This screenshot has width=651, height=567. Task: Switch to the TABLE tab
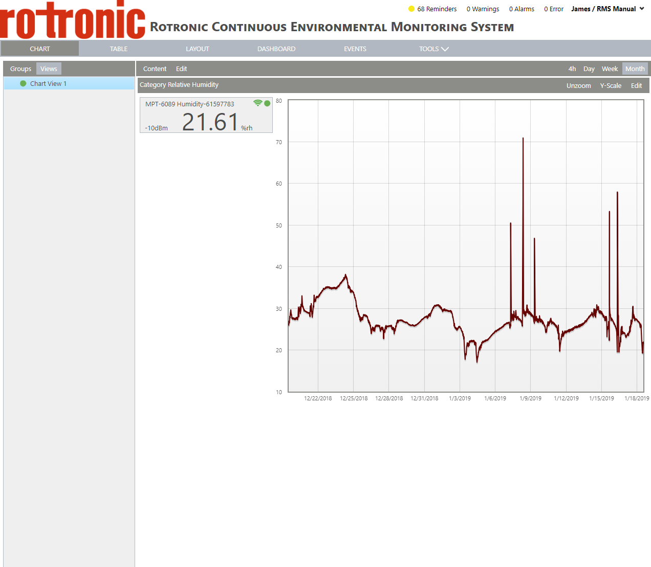(x=119, y=49)
